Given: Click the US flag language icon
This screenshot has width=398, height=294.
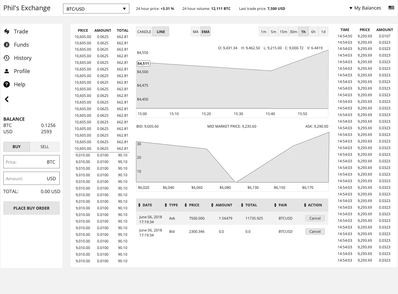Looking at the screenshot, I should pyautogui.click(x=391, y=8).
